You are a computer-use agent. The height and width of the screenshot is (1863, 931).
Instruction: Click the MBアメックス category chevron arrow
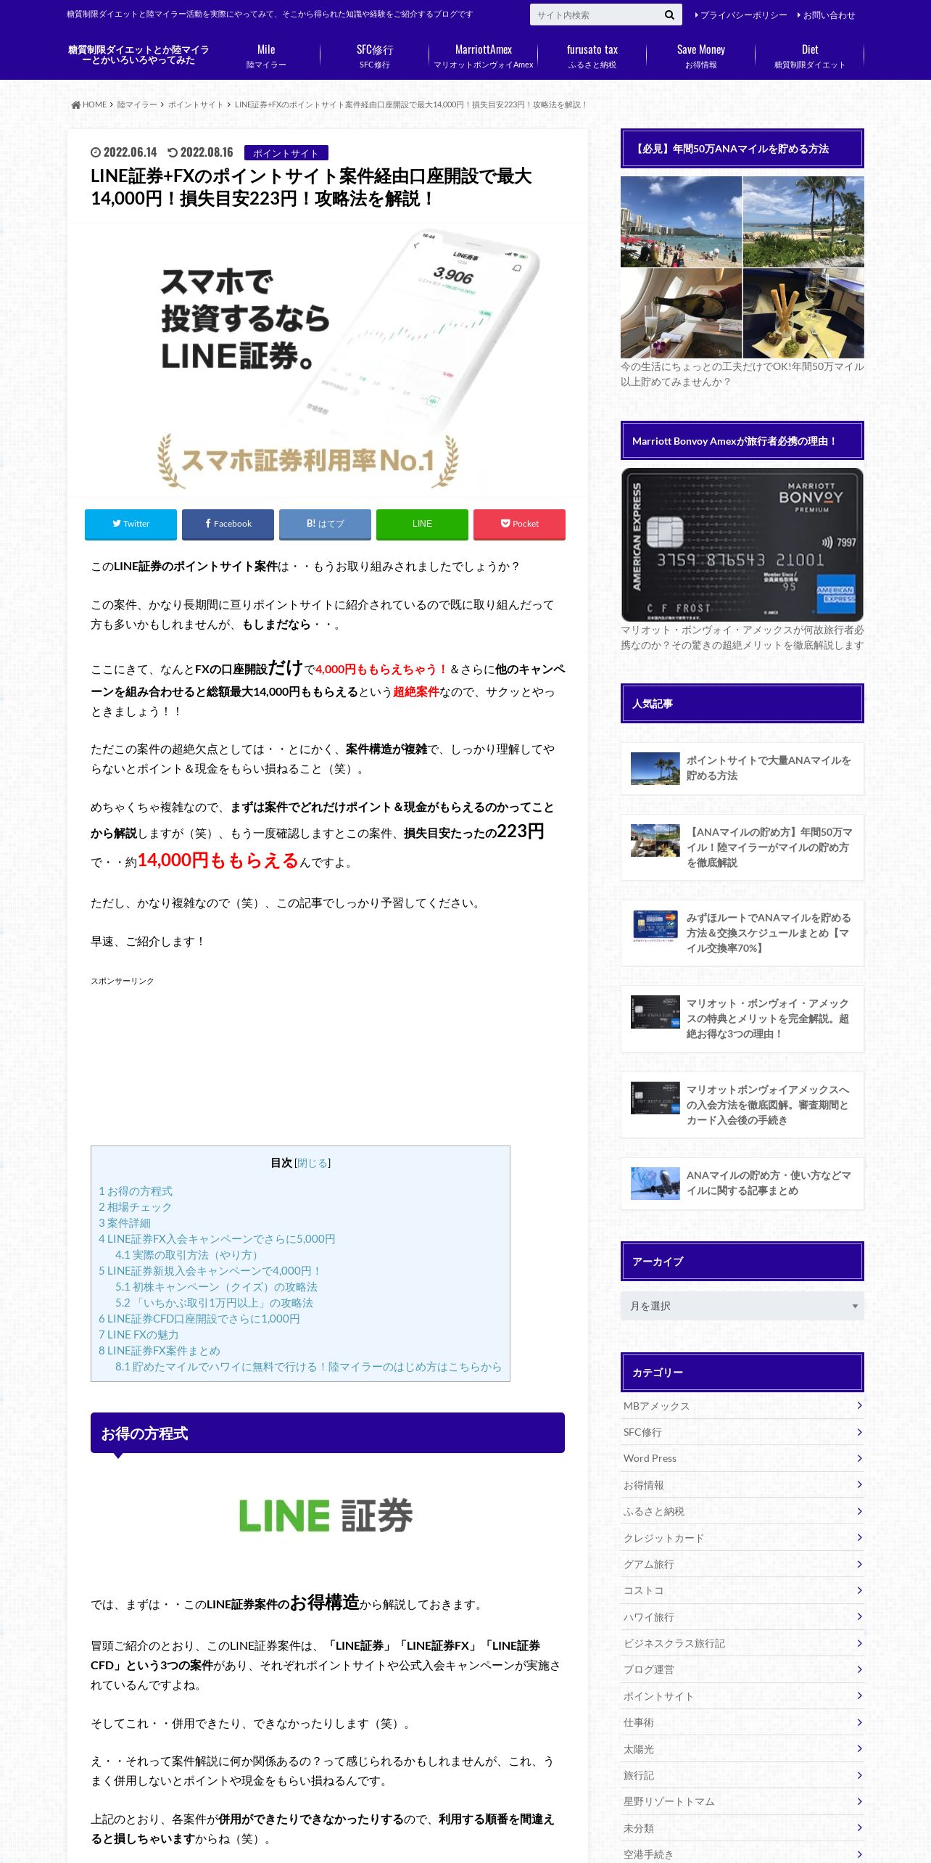[859, 1405]
